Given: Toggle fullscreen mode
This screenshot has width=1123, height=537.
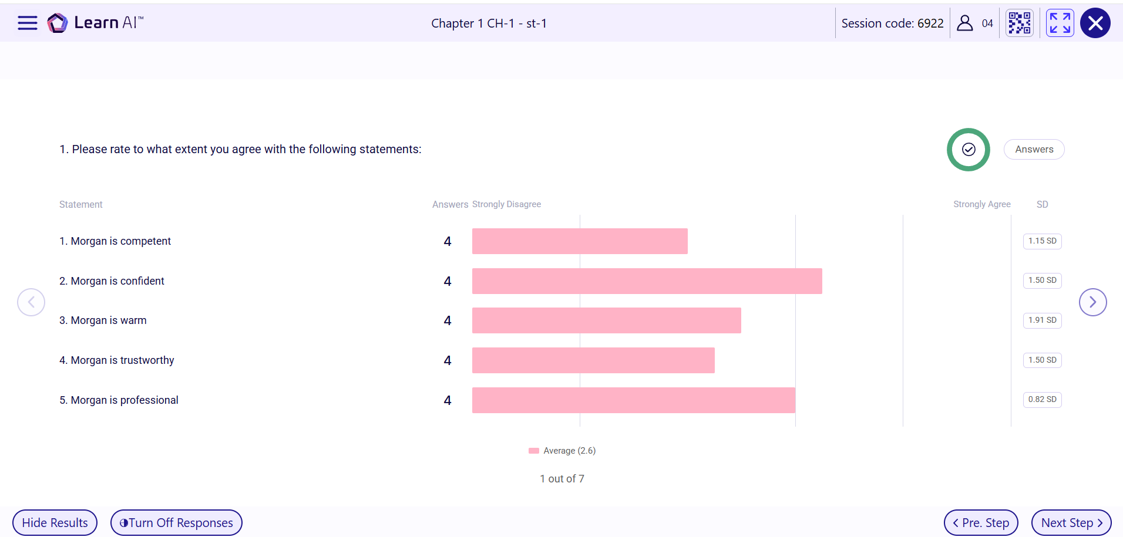Looking at the screenshot, I should [x=1060, y=23].
